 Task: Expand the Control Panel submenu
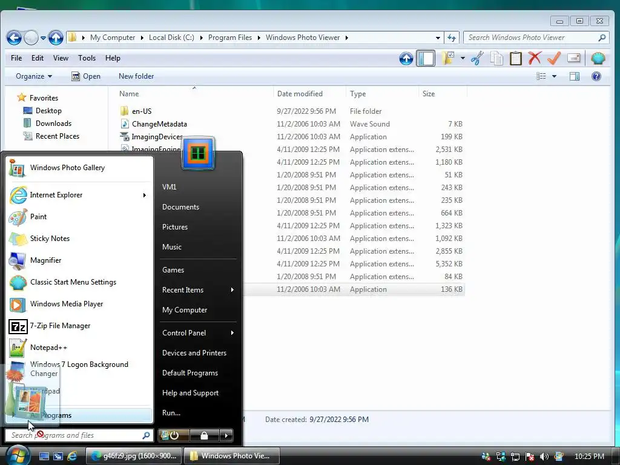[x=198, y=333]
